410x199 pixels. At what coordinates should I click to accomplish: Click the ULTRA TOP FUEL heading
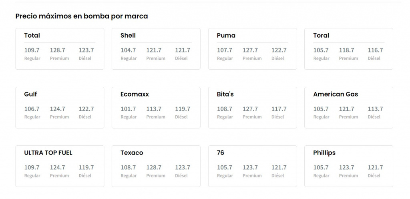[x=48, y=153]
